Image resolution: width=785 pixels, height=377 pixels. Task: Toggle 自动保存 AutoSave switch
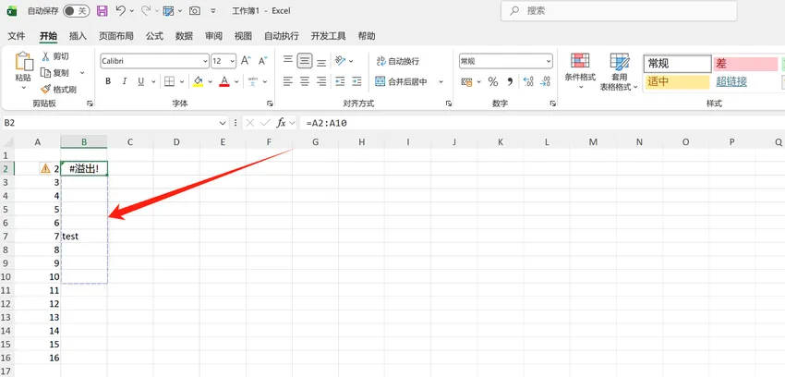pyautogui.click(x=76, y=10)
